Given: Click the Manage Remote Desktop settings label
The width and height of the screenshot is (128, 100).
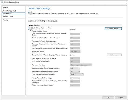Looking at the screenshot, I should (x=42, y=78).
